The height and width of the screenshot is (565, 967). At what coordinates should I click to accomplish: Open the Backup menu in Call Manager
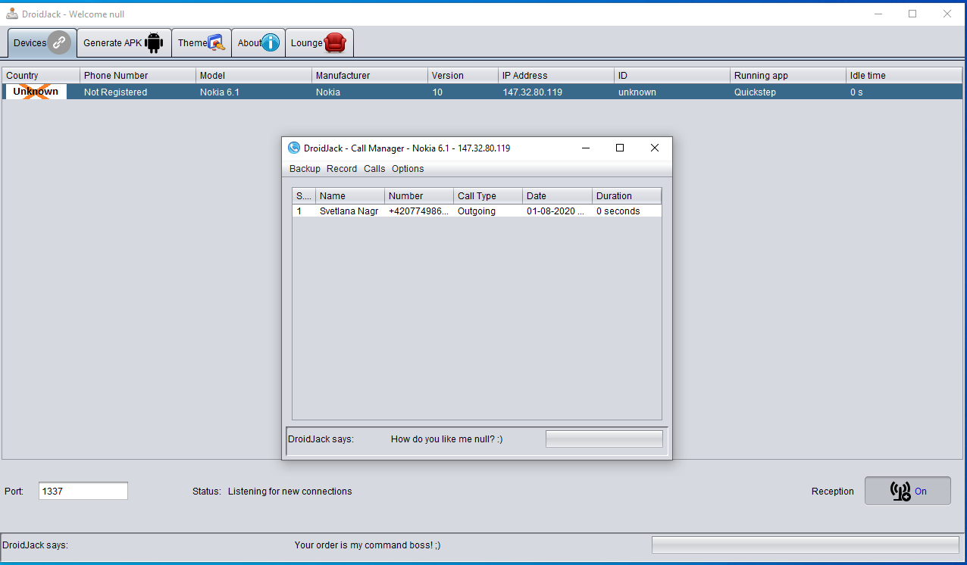point(305,168)
